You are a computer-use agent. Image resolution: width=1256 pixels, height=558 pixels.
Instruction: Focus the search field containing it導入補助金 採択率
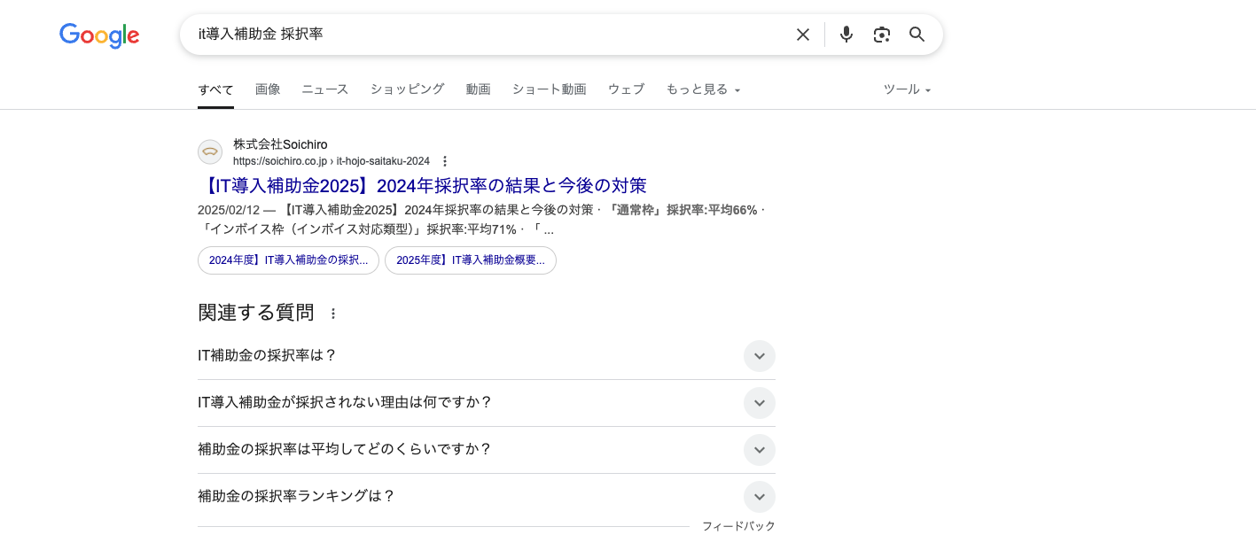(x=490, y=35)
